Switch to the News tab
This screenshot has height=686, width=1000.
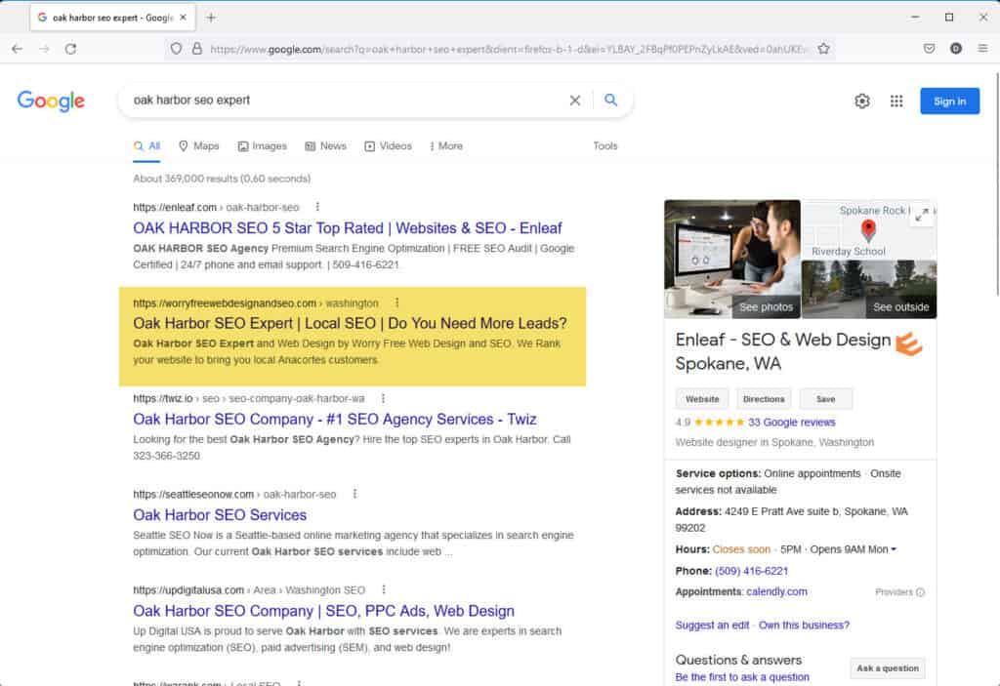pos(326,146)
